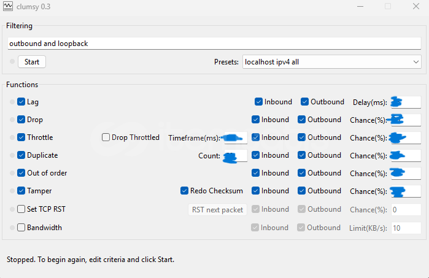Uncheck Outbound for the Tamper row
This screenshot has width=429, height=278.
302,191
